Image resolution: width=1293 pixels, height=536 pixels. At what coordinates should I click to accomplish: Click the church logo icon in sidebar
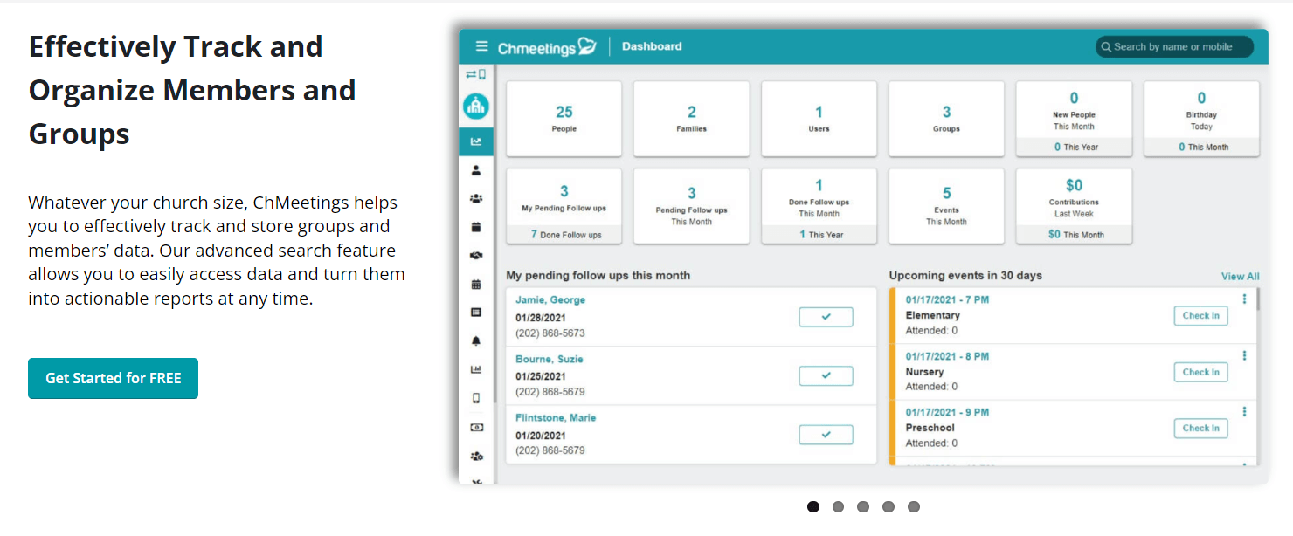pyautogui.click(x=476, y=107)
